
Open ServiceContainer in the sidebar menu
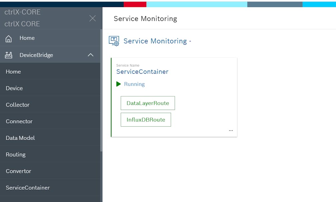click(28, 188)
